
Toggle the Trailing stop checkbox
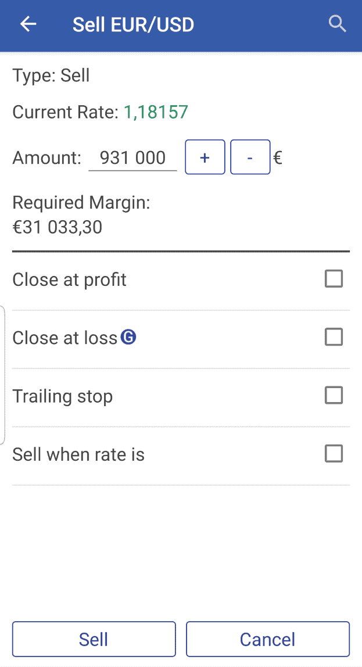pyautogui.click(x=334, y=396)
